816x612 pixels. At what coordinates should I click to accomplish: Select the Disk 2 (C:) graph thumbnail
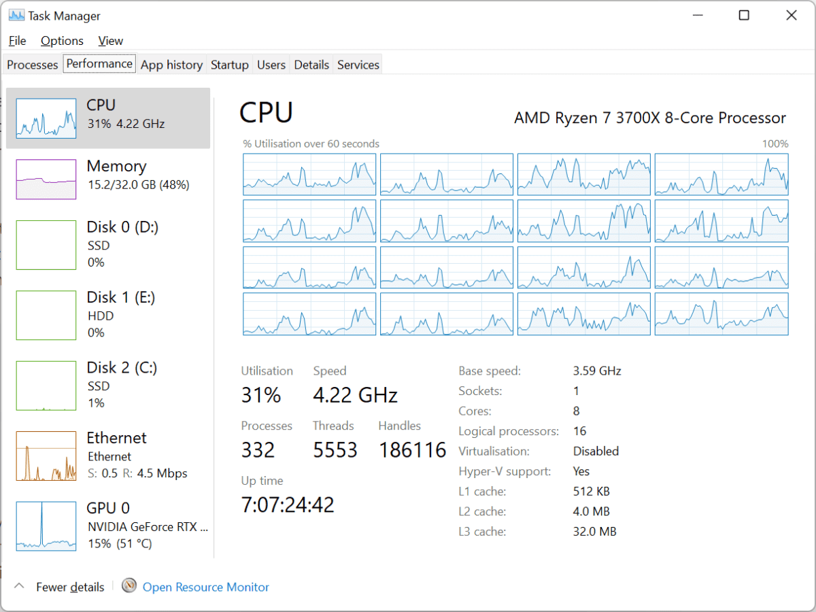click(x=46, y=386)
